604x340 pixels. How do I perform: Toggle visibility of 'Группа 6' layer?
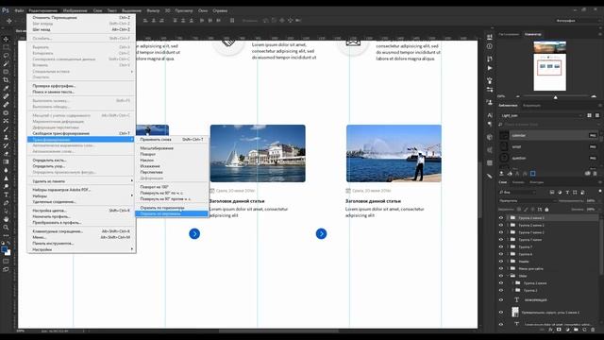click(501, 254)
